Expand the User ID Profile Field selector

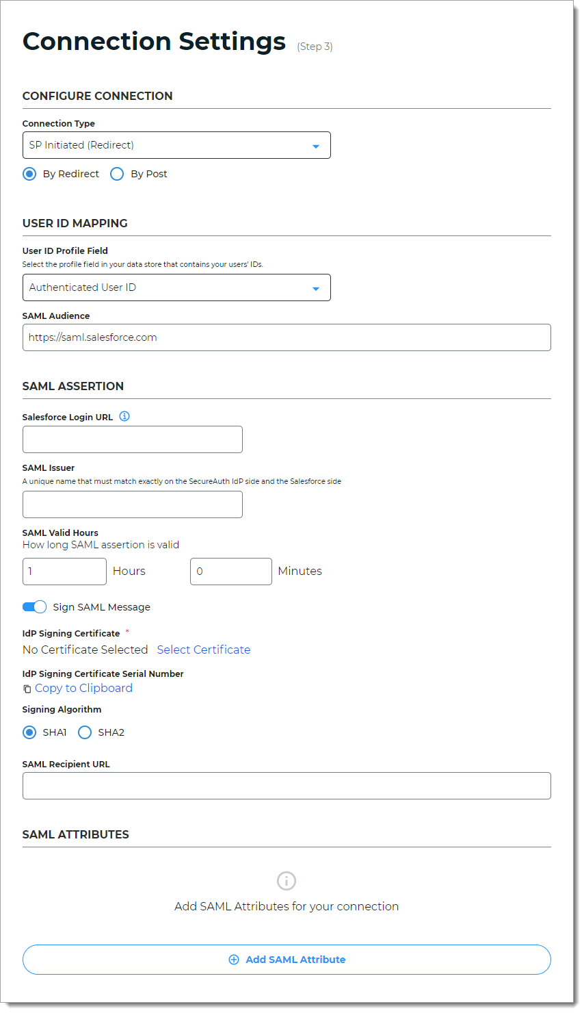(176, 287)
